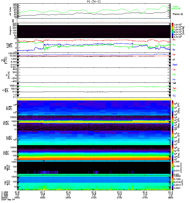Select the green "By" legend label
The height and width of the screenshot is (203, 190).
point(174,45)
